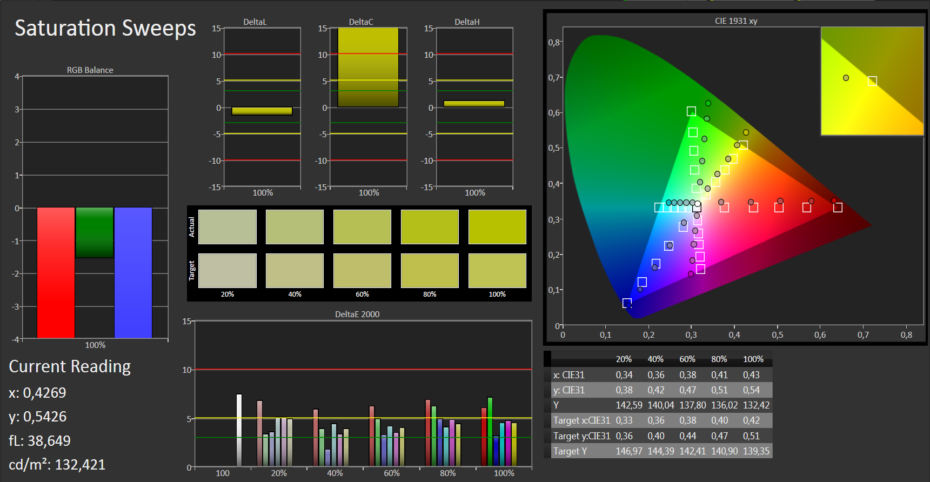Select the Target Y value 146,97
The image size is (930, 482).
[629, 451]
